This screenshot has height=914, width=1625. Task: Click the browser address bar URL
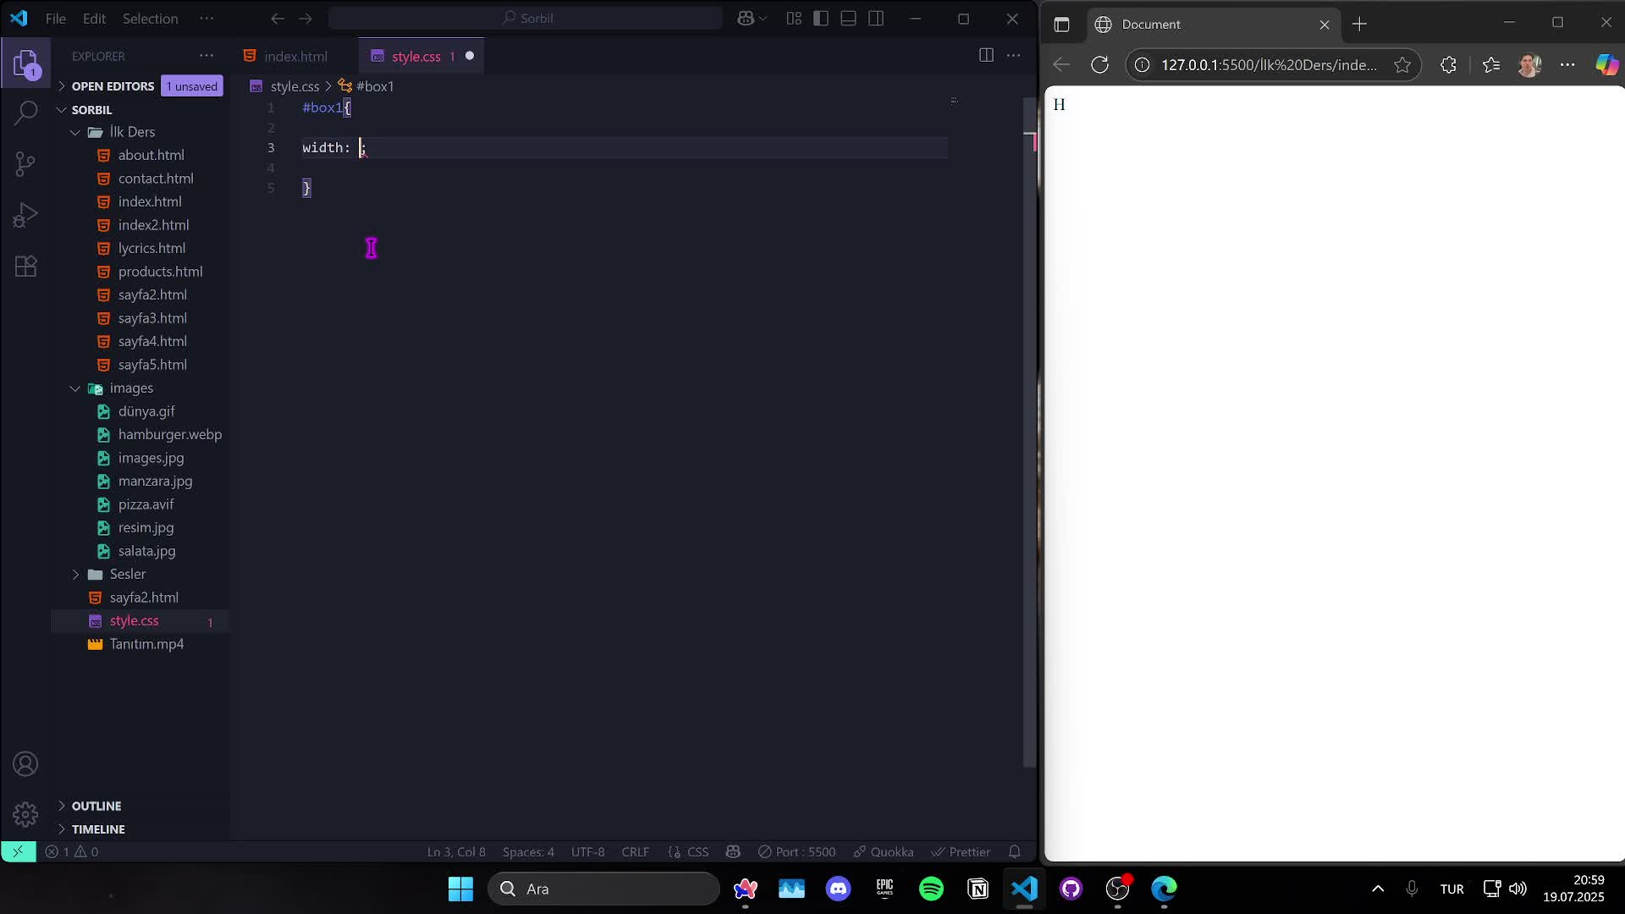[1268, 64]
